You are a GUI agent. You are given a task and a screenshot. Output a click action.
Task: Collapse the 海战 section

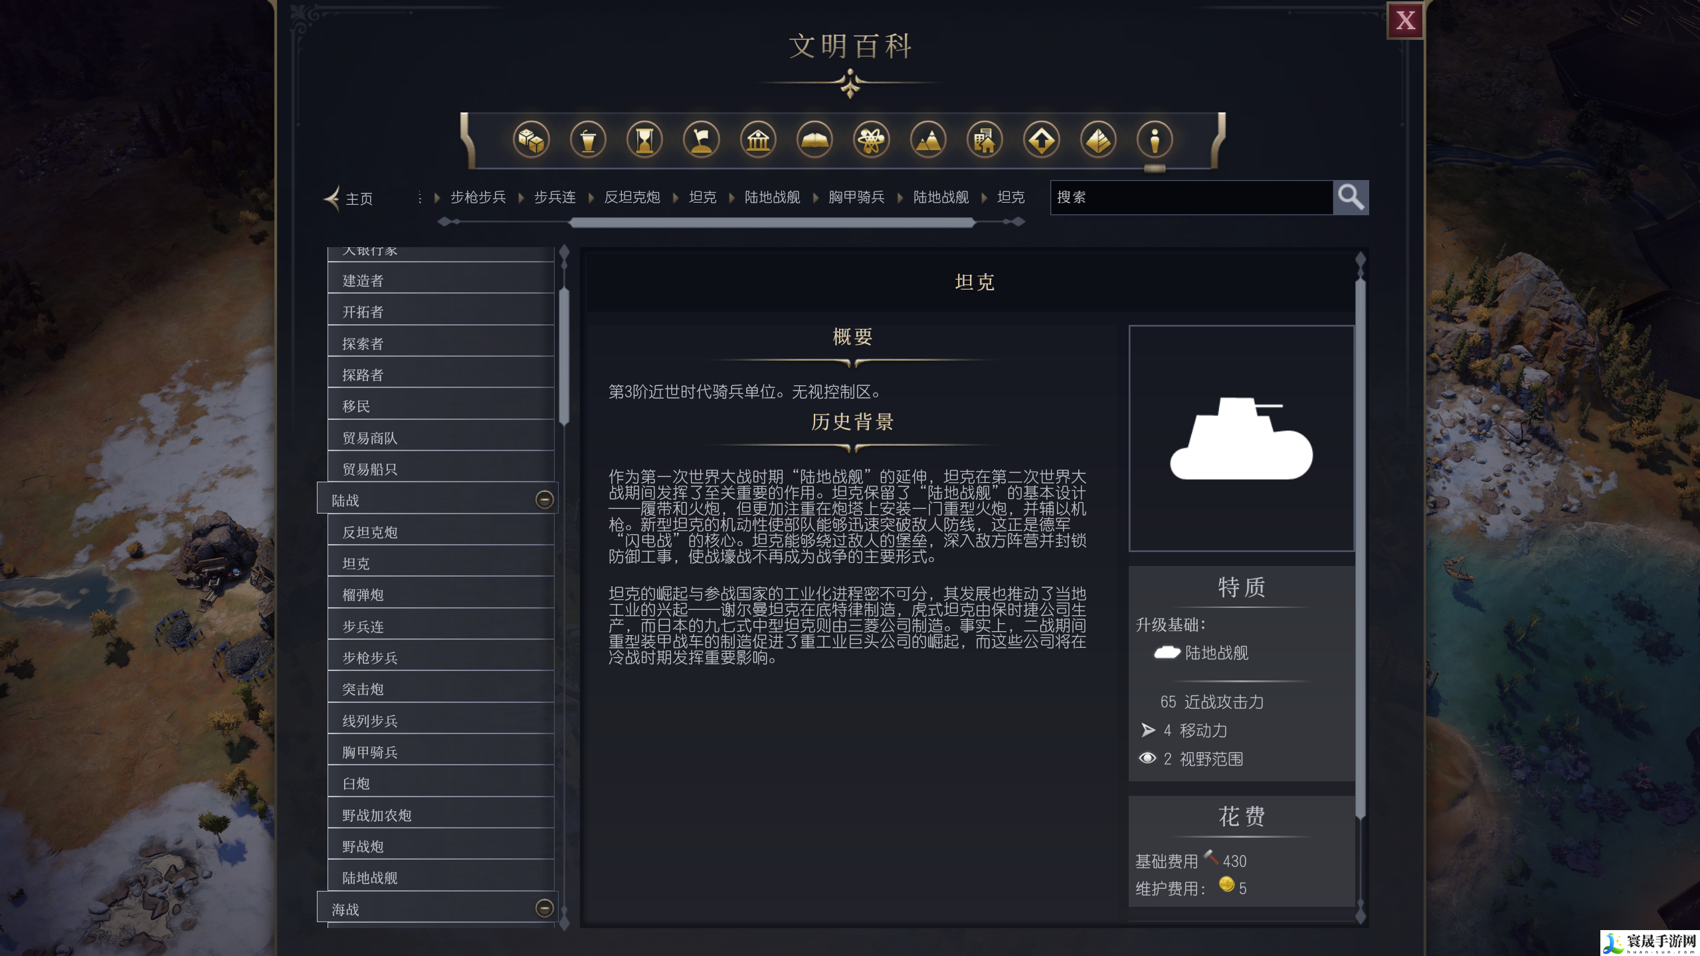544,908
